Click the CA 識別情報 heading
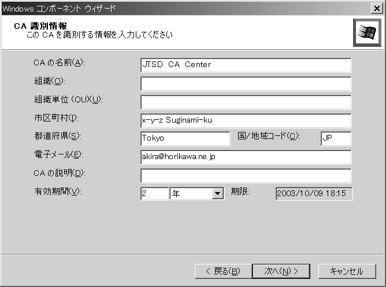 40,26
